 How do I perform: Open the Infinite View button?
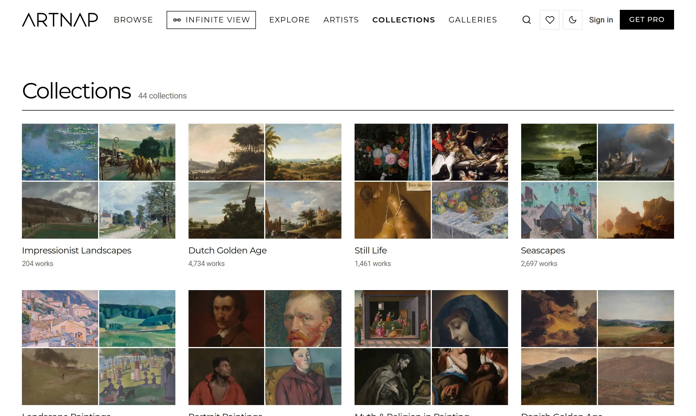[x=211, y=20]
